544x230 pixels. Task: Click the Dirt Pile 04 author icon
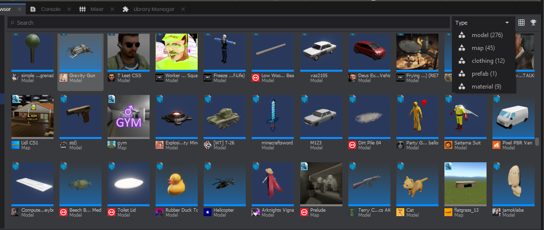352,145
